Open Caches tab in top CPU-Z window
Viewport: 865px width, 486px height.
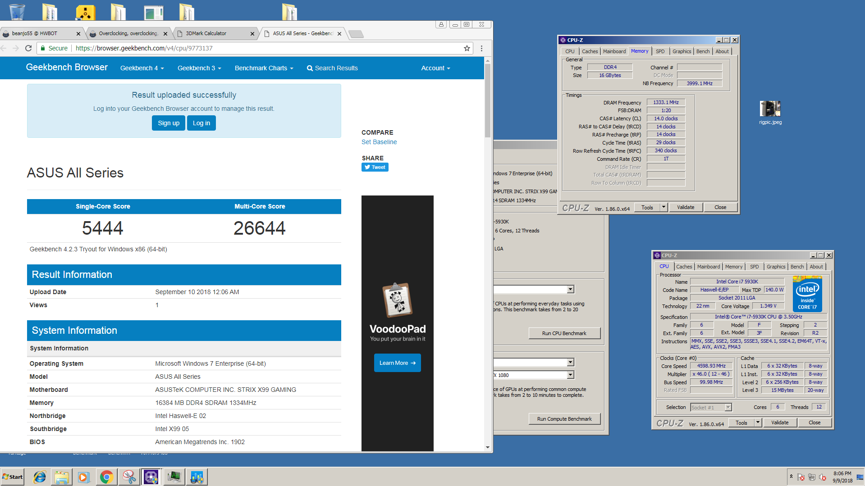tap(590, 51)
